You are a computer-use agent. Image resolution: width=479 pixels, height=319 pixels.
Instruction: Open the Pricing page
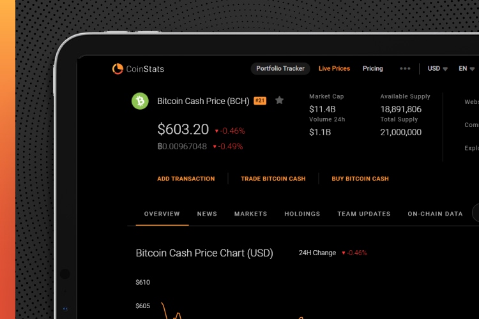pyautogui.click(x=373, y=69)
